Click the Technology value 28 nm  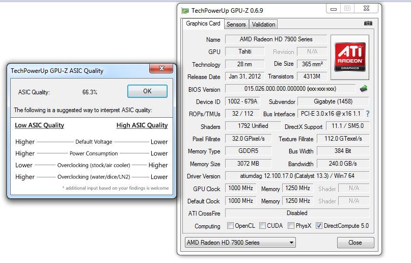click(x=244, y=64)
